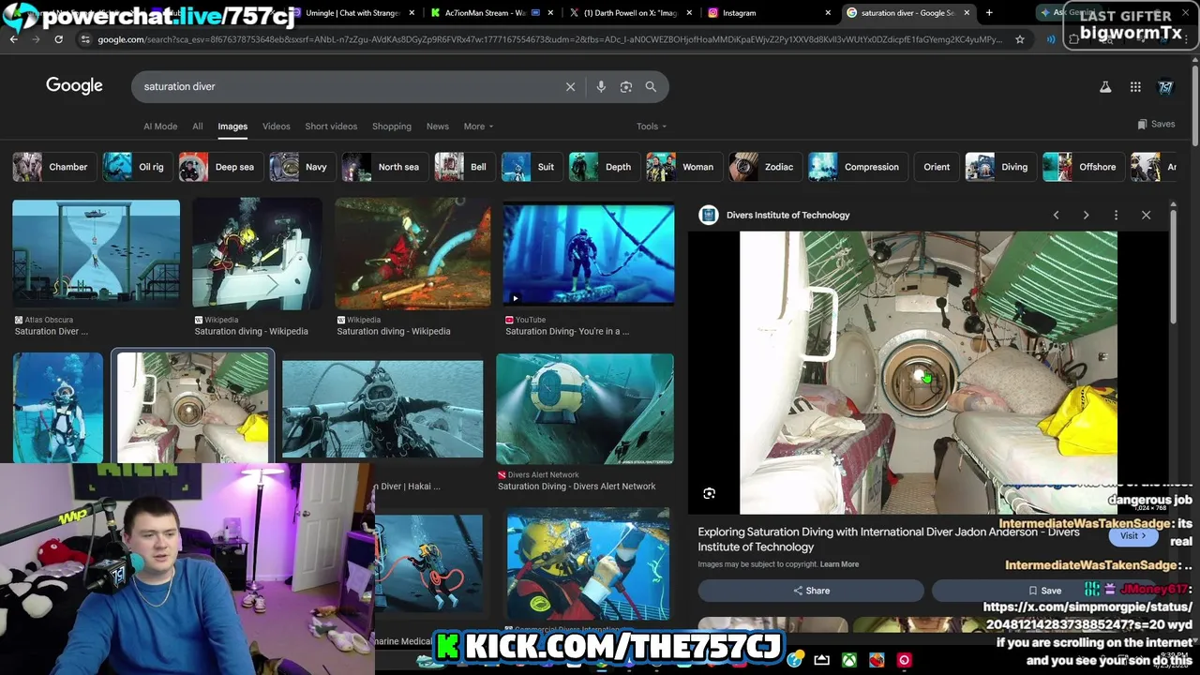Screen dimensions: 1200x675
Task: Open the Google account avatar
Action: pyautogui.click(x=1165, y=86)
